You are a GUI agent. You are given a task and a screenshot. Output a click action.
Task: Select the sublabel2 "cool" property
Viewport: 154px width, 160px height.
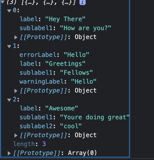click(x=51, y=126)
